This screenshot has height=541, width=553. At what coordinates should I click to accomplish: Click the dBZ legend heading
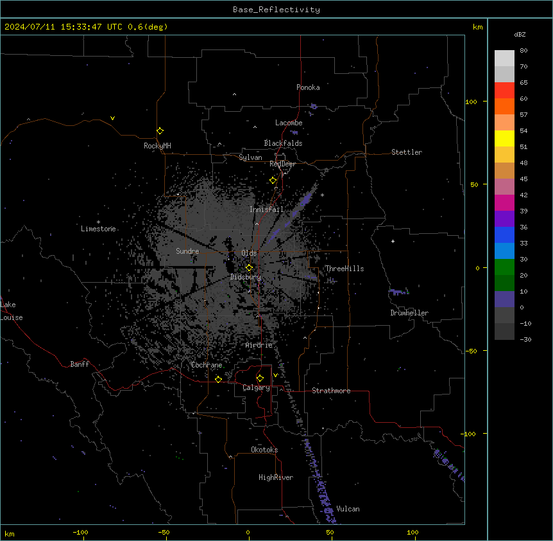pos(520,34)
